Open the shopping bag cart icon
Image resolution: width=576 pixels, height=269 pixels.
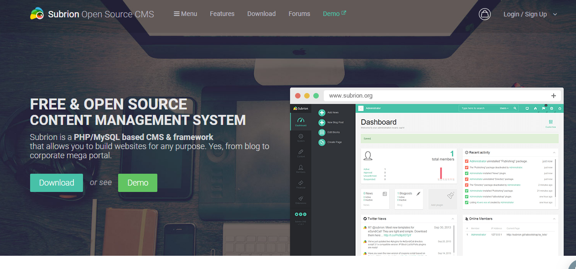tap(485, 14)
